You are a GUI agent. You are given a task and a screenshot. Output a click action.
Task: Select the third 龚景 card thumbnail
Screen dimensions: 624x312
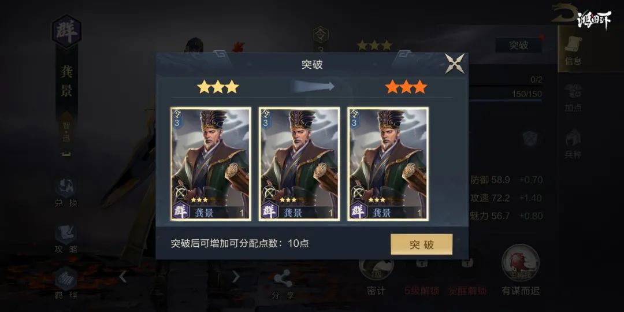[x=388, y=164]
